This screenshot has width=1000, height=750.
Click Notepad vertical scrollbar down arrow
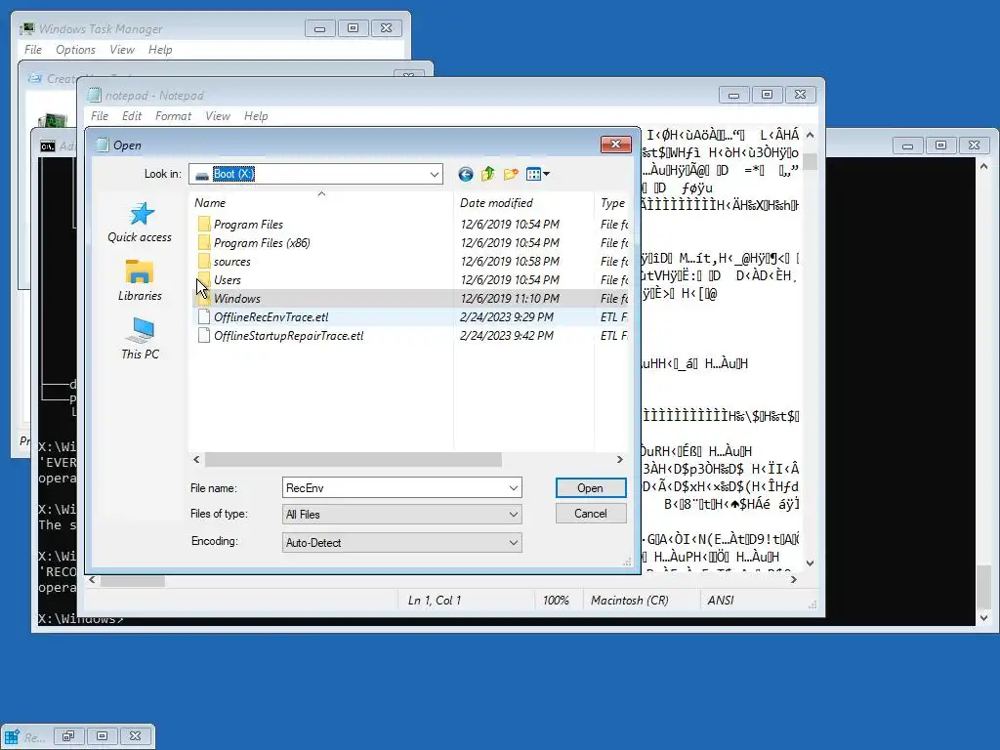click(x=810, y=563)
